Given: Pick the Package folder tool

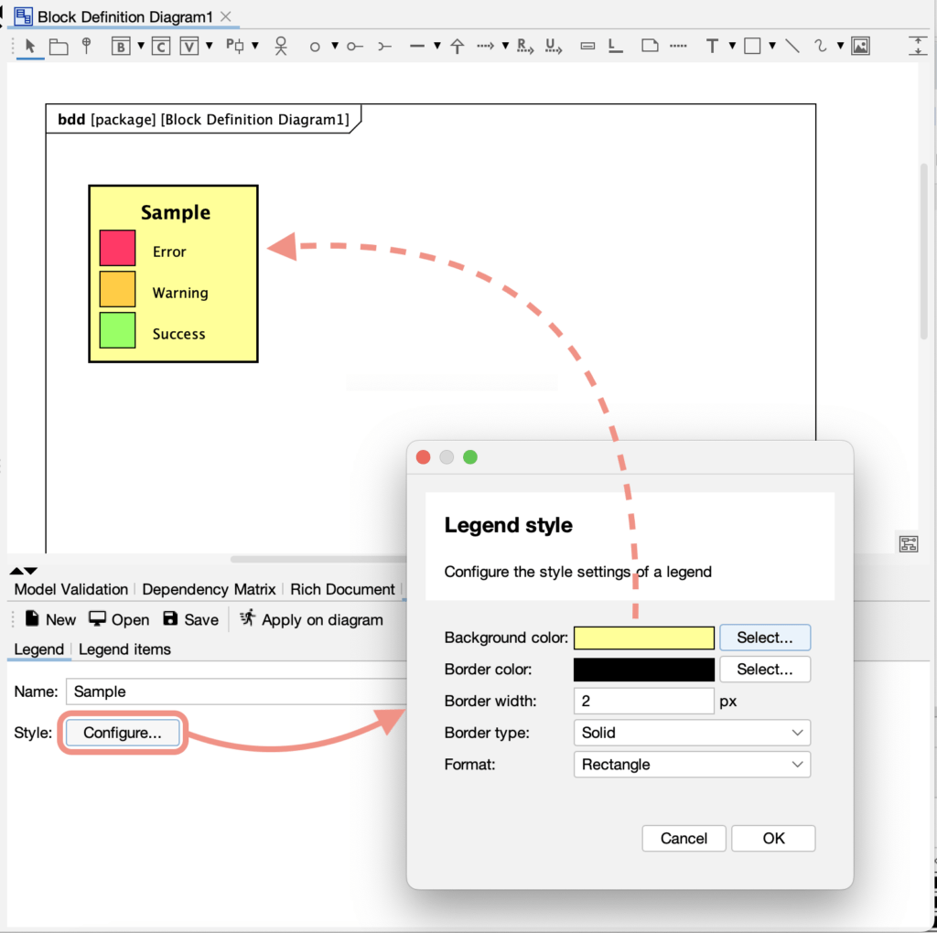Looking at the screenshot, I should 59,47.
